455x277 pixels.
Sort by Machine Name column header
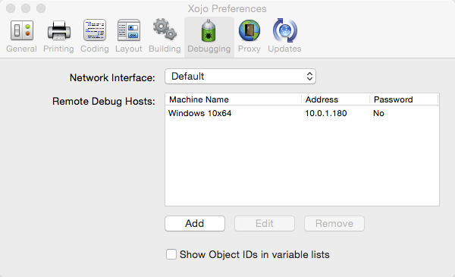pyautogui.click(x=234, y=99)
